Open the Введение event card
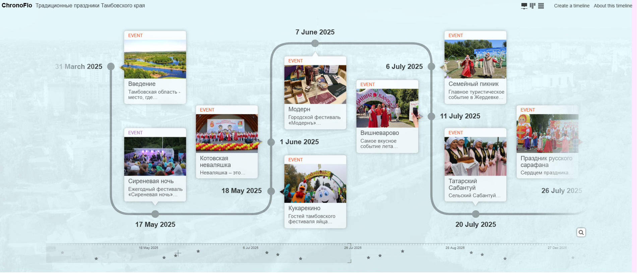637x274 pixels. click(x=155, y=84)
